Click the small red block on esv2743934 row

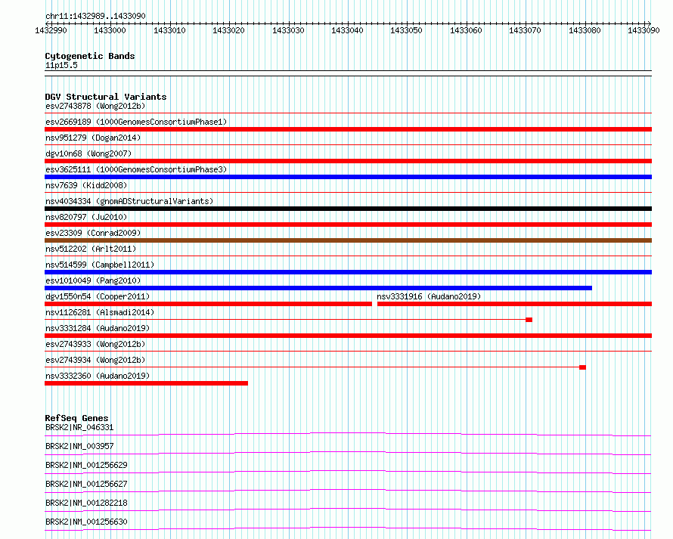tap(582, 367)
